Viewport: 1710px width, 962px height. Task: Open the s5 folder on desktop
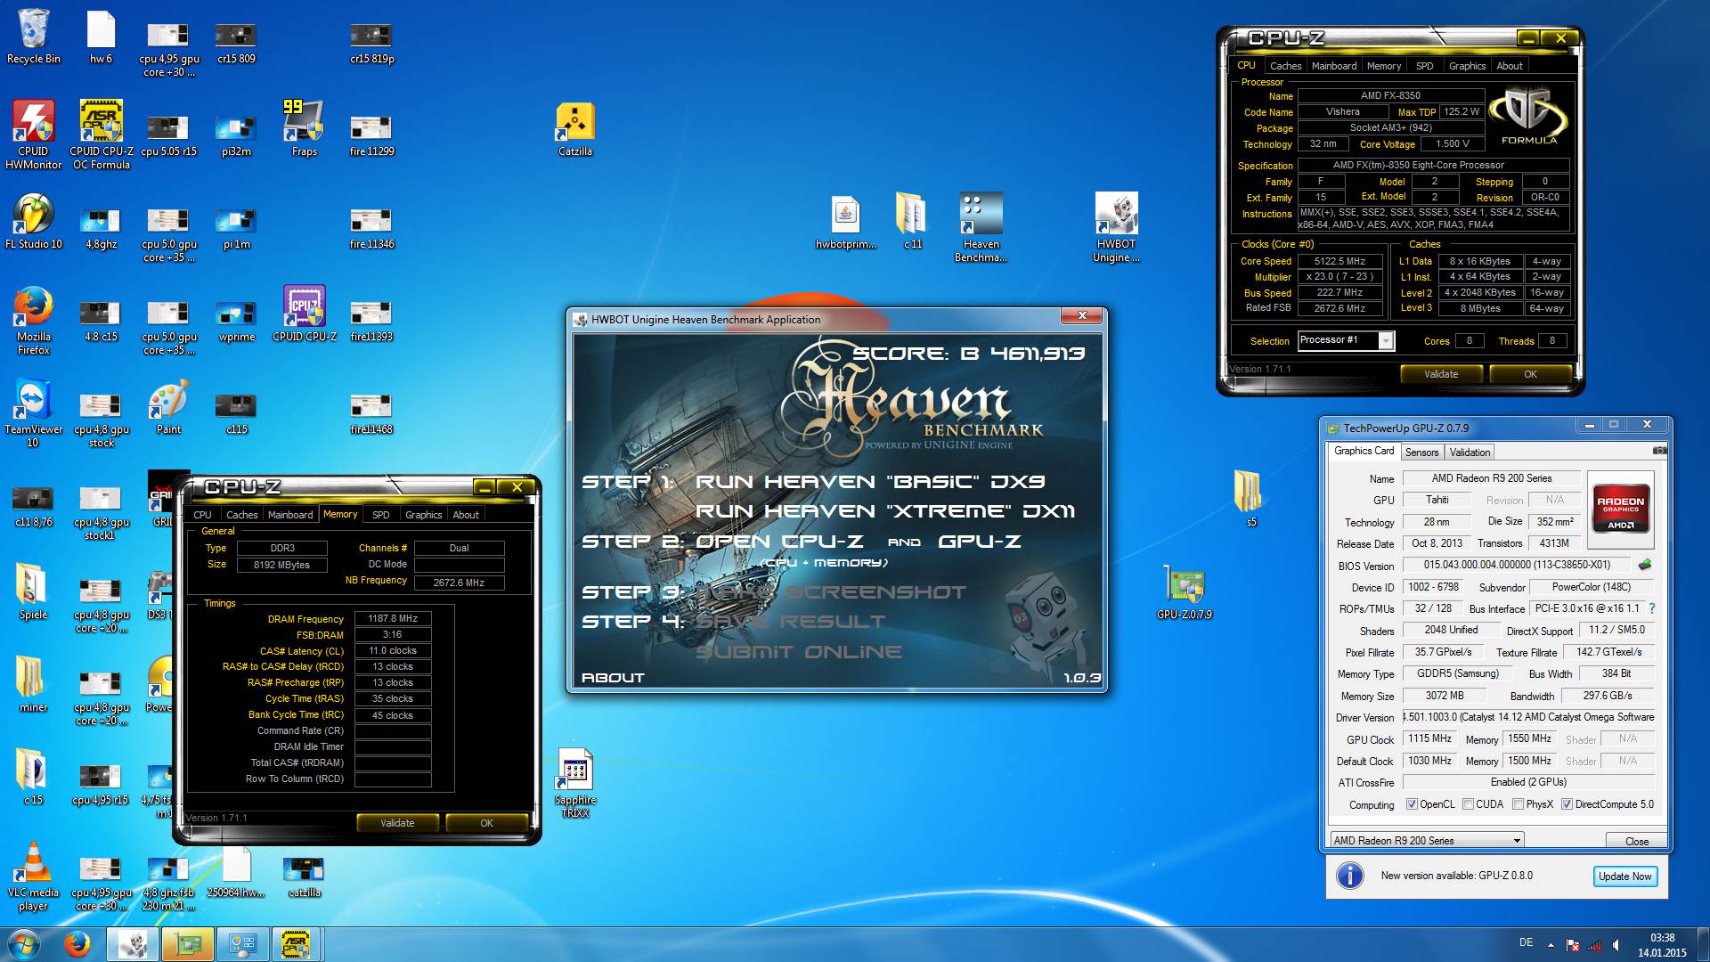(x=1250, y=499)
